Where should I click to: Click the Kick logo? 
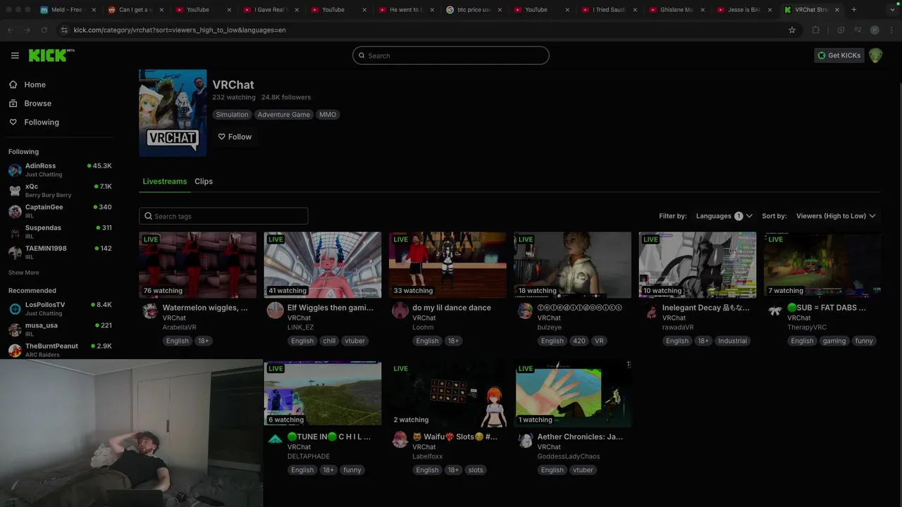[51, 56]
